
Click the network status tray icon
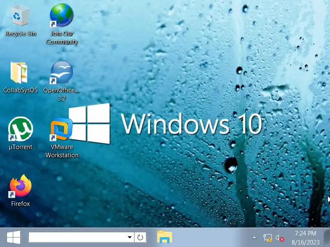(267, 238)
